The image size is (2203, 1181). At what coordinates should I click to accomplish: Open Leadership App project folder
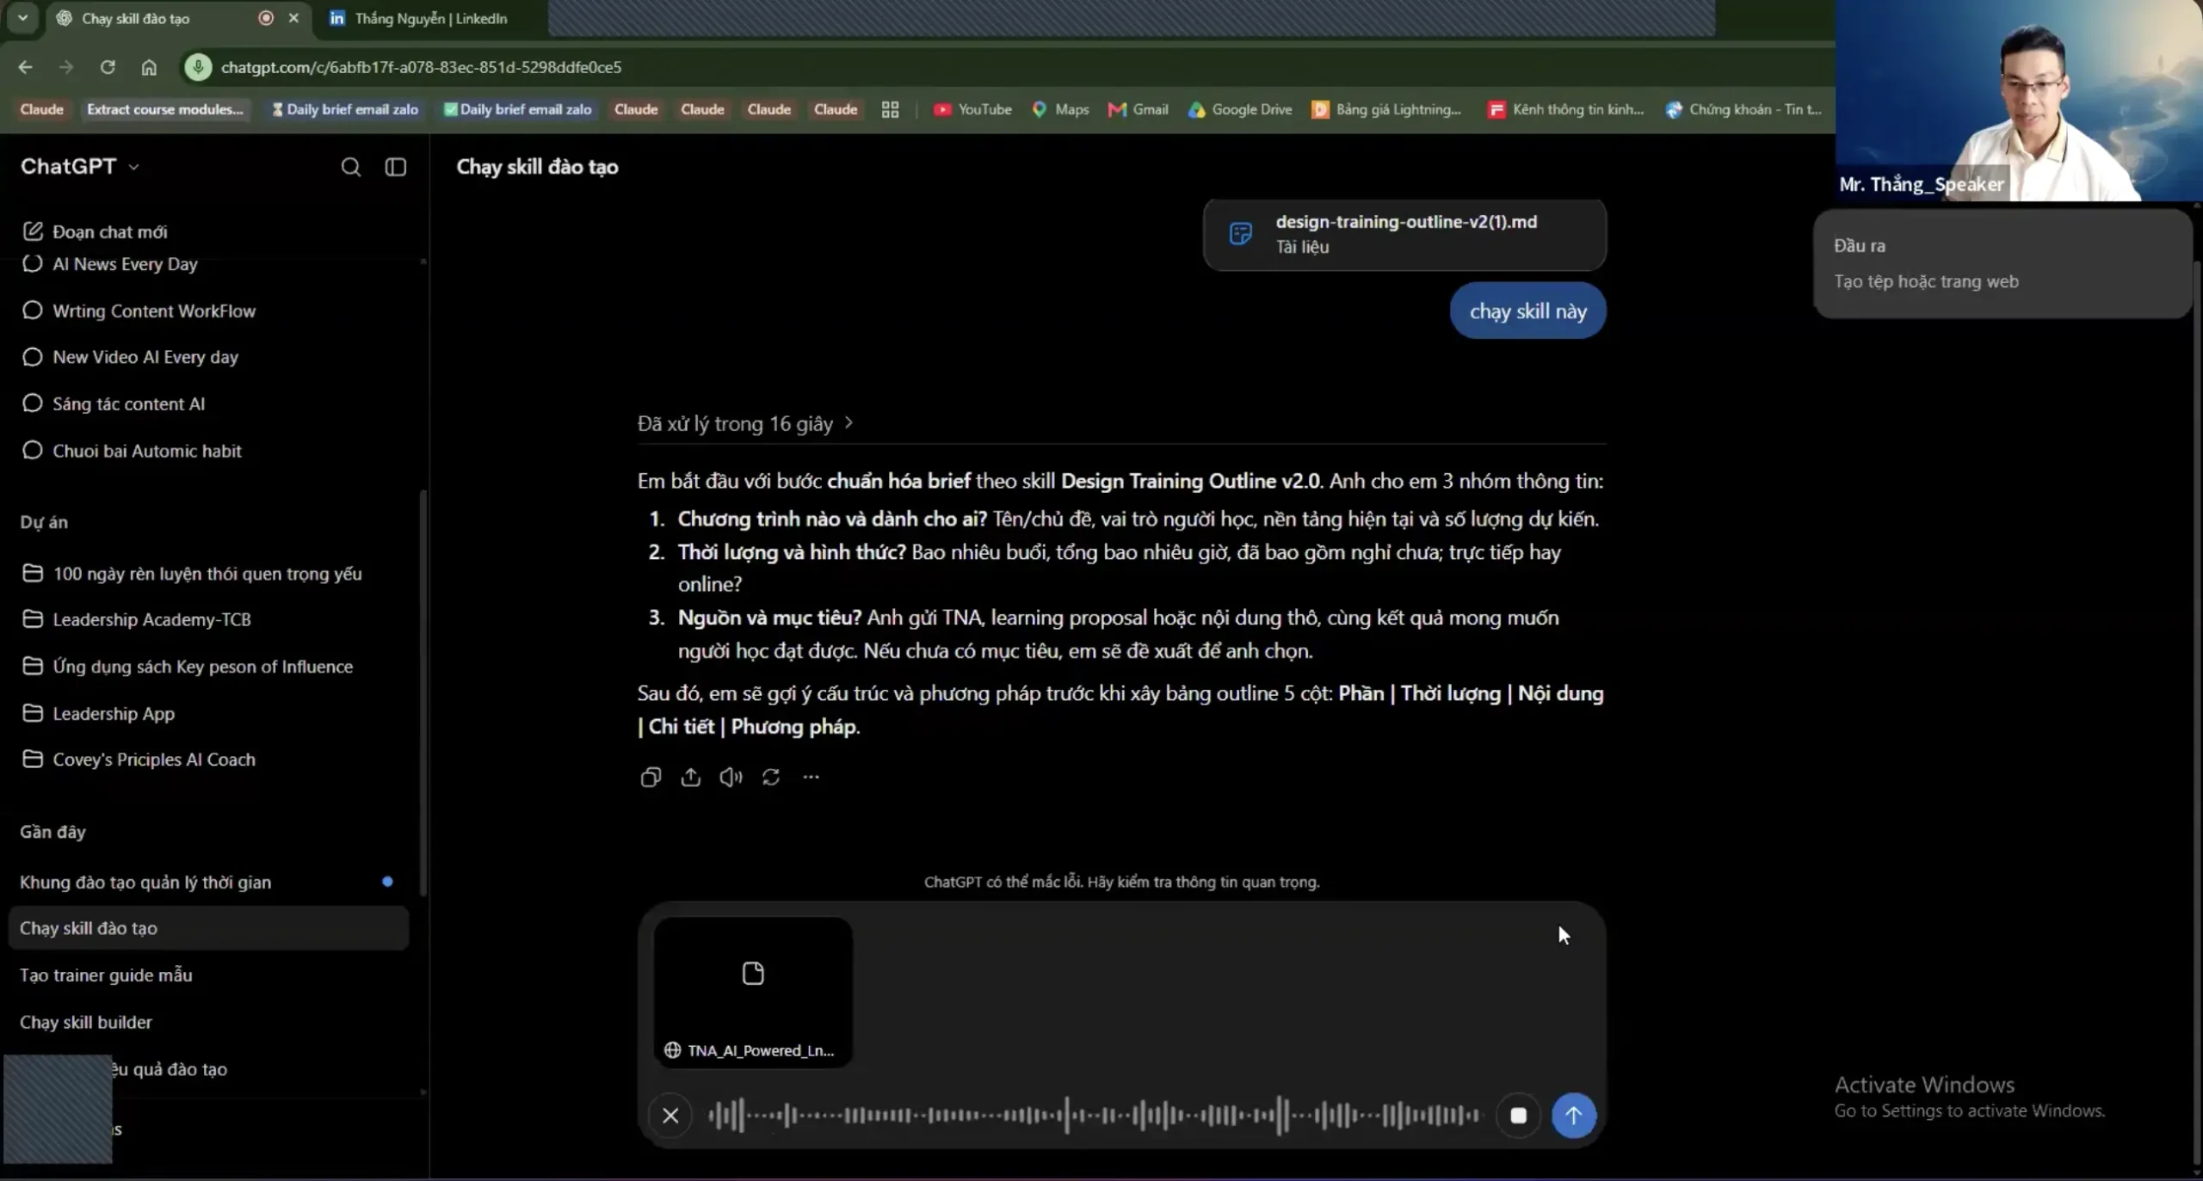coord(99,713)
